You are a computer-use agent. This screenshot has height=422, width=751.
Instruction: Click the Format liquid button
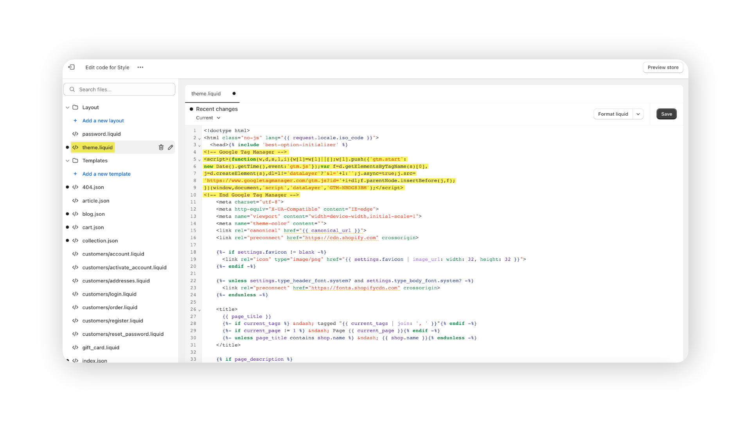point(613,114)
